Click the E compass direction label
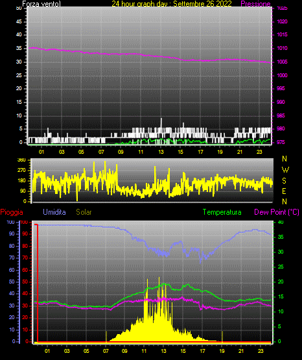 [x=284, y=191]
